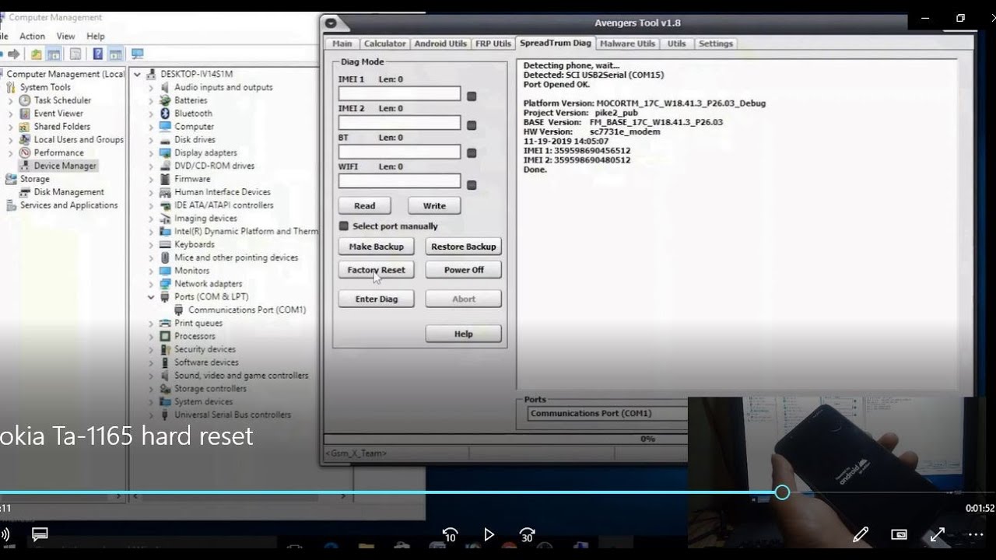This screenshot has height=560, width=996.
Task: Click the Make Backup button
Action: point(377,247)
